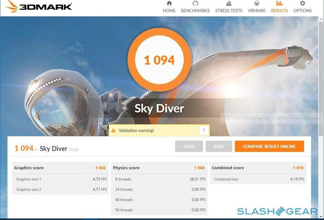This screenshot has width=324, height=220.
Task: Select the Graphics score header row
Action: (60, 168)
